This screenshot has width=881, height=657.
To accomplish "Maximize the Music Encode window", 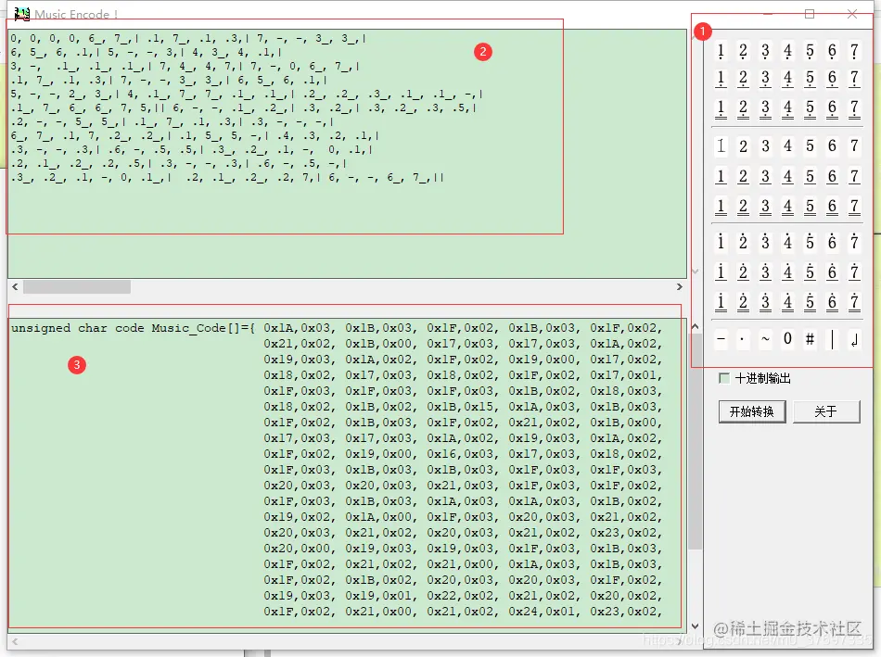I will tap(810, 14).
